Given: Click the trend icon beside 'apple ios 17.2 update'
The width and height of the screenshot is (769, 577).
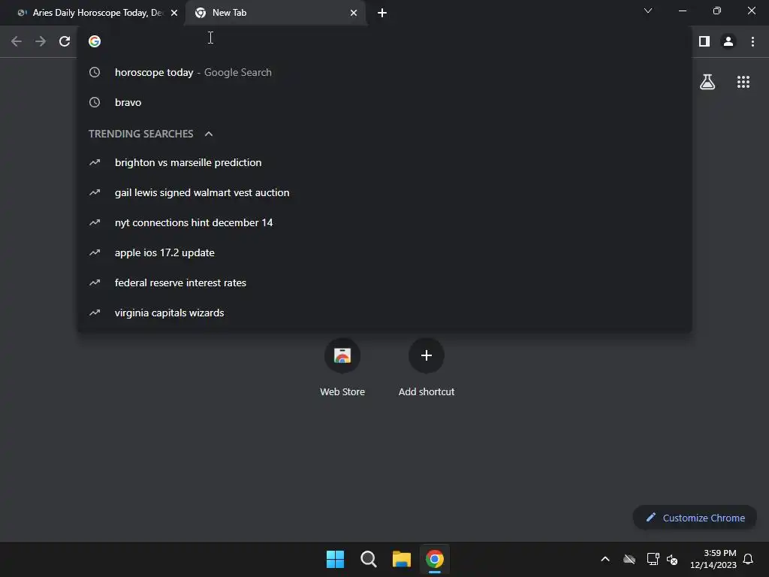Looking at the screenshot, I should (x=95, y=252).
